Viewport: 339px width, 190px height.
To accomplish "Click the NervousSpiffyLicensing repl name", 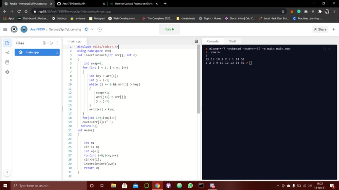I will (x=65, y=29).
